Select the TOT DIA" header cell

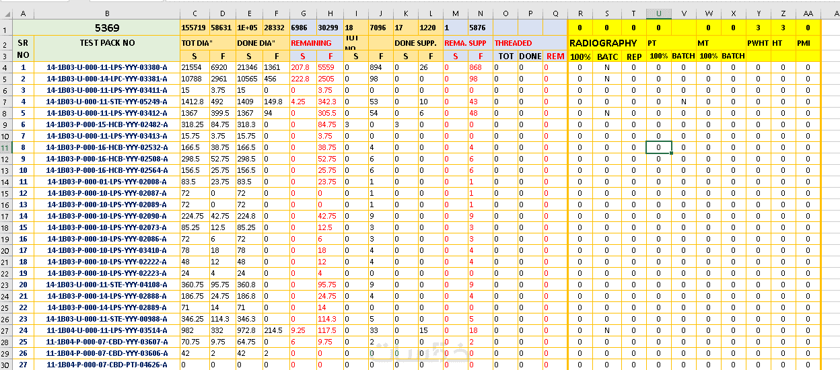[208, 43]
